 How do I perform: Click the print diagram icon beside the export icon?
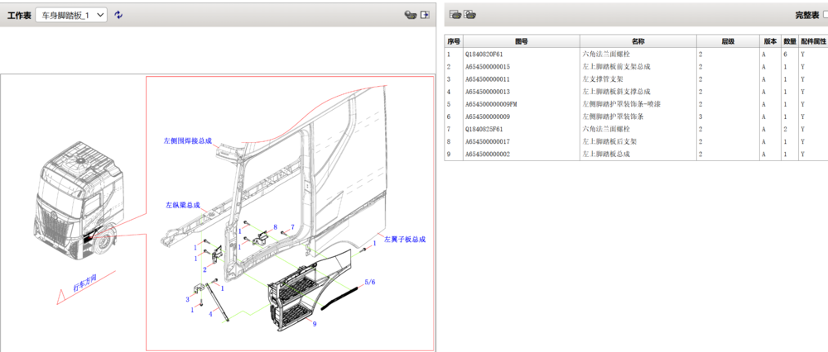pos(411,15)
